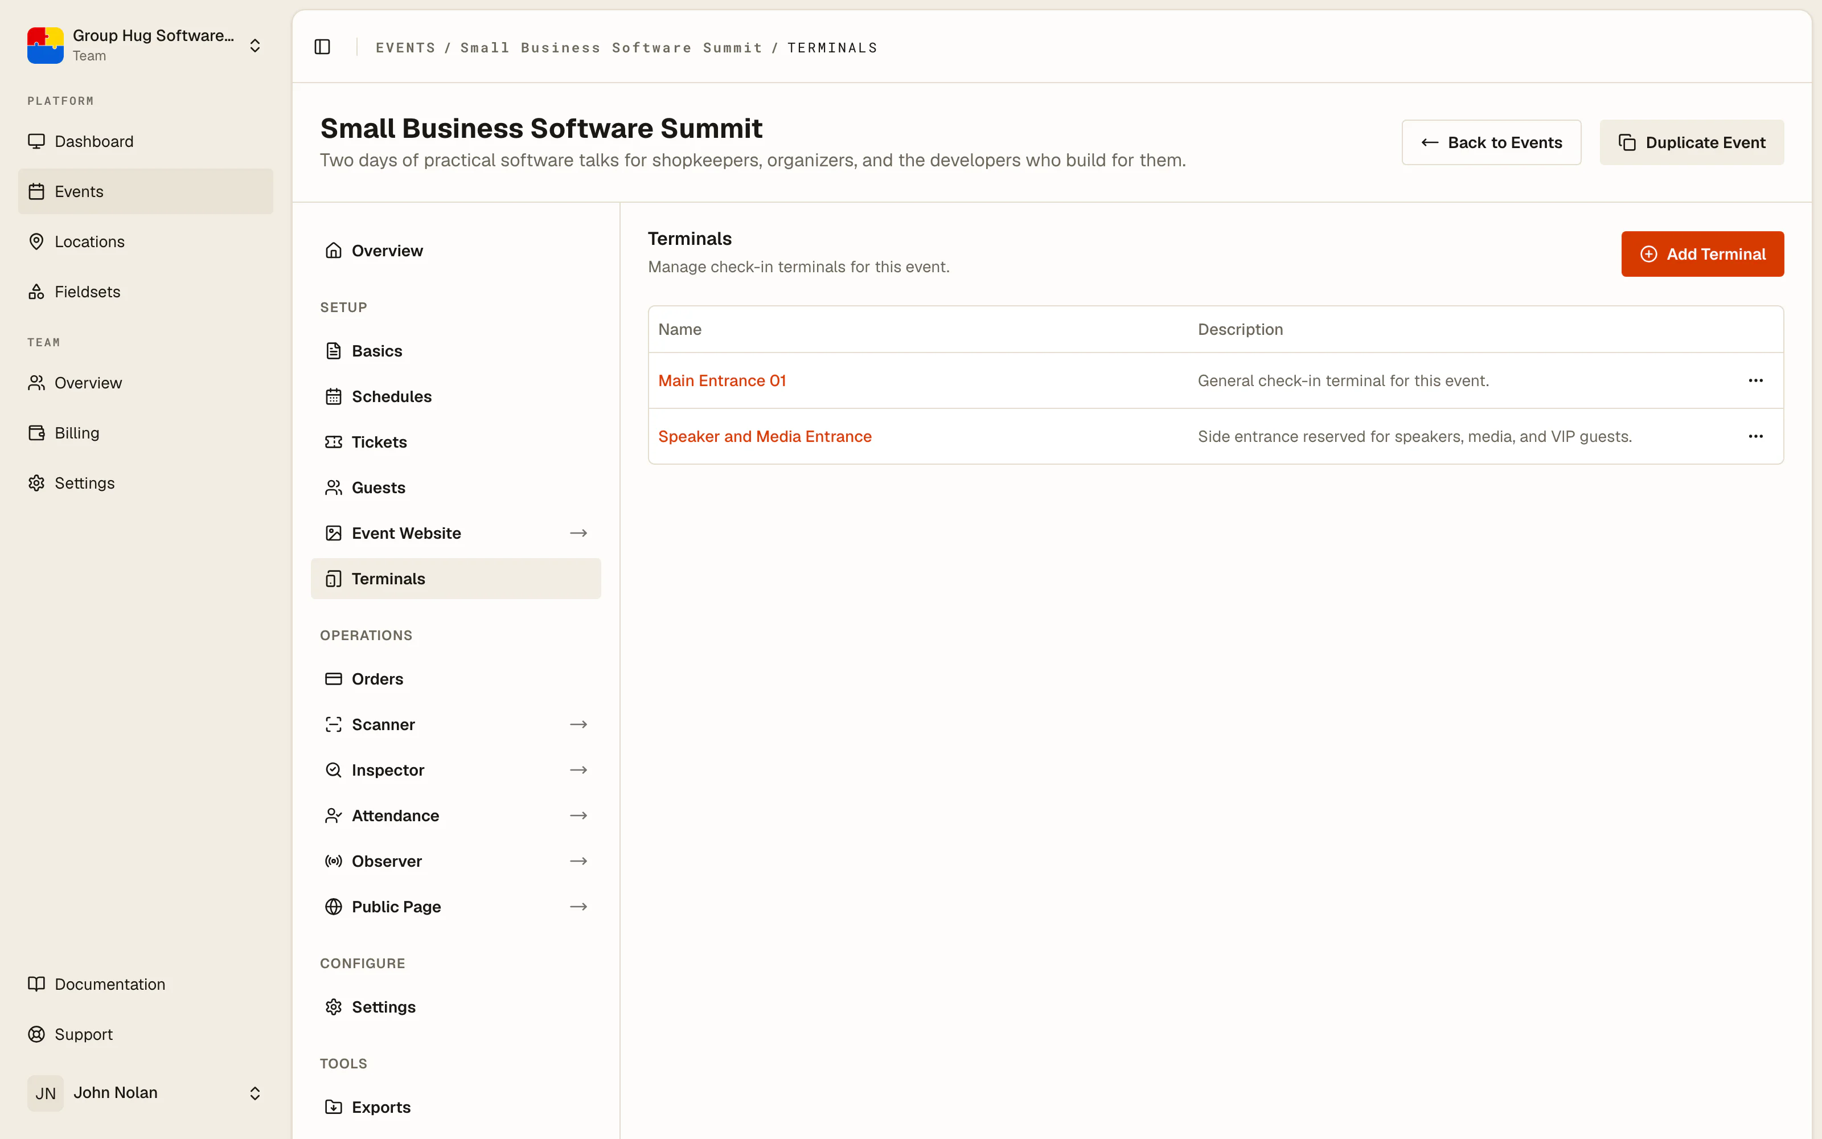Open the Guests setup section
This screenshot has height=1139, width=1822.
point(455,487)
